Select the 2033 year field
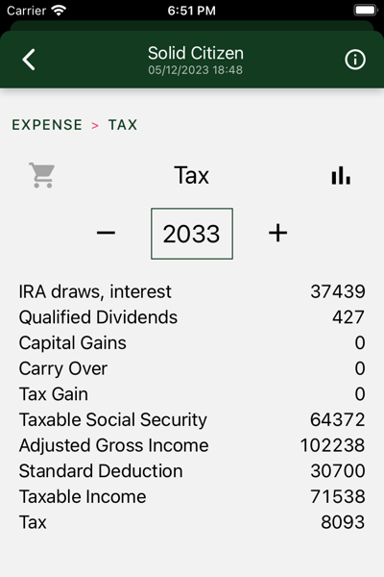This screenshot has width=384, height=577. pyautogui.click(x=192, y=234)
